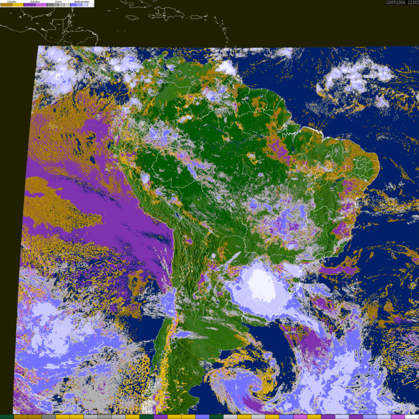Click the darkest blue Multicamadas legend swatch
The width and height of the screenshot is (419, 419).
[x=73, y=5]
